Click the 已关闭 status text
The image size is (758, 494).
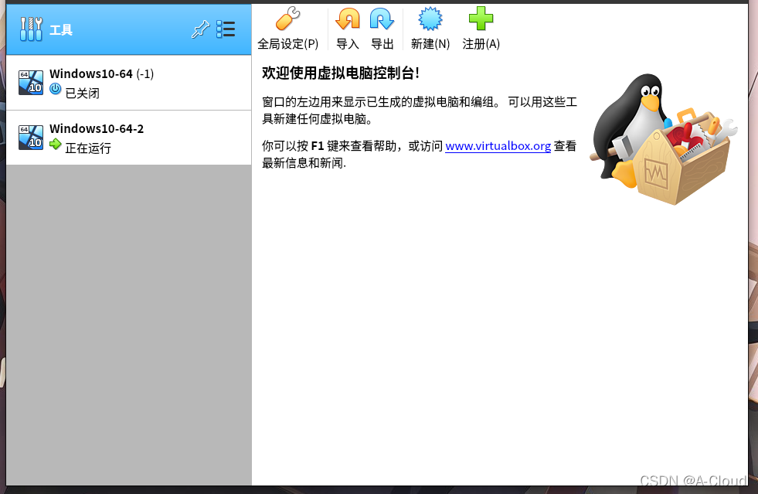(x=82, y=93)
